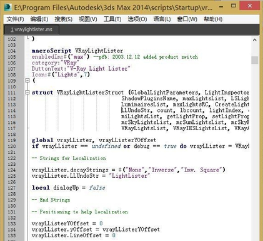The width and height of the screenshot is (263, 241).
Task: Open the 搜索(S) menu
Action: [64, 19]
